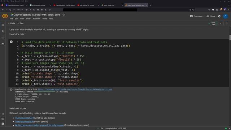Close the status bar with X
The image size is (231, 130).
pyautogui.click(x=229, y=129)
